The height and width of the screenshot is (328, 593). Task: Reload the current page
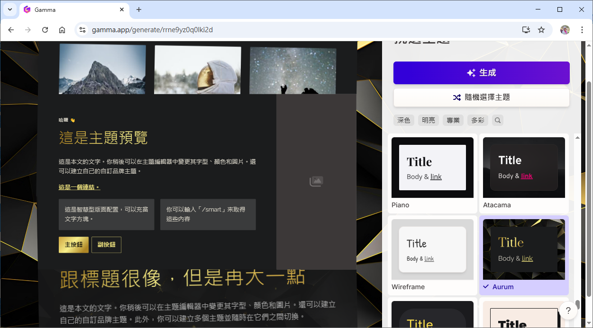45,30
